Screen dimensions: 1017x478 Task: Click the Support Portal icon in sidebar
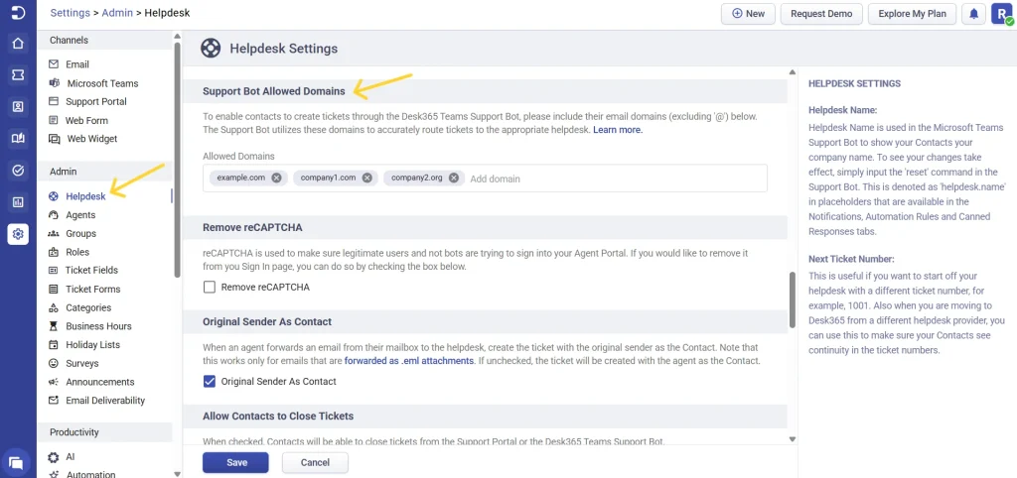pyautogui.click(x=54, y=102)
